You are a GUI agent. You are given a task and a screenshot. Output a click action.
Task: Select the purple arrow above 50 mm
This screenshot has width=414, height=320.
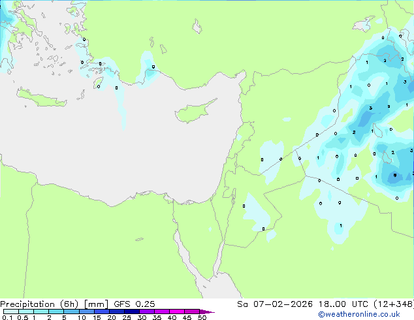[x=207, y=312]
